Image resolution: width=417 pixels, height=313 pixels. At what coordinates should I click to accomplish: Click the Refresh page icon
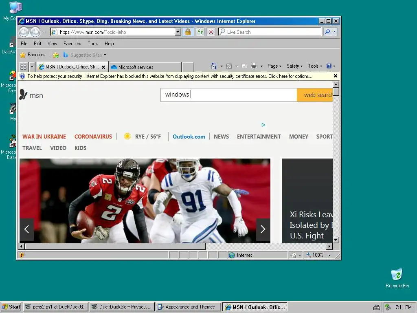(200, 32)
